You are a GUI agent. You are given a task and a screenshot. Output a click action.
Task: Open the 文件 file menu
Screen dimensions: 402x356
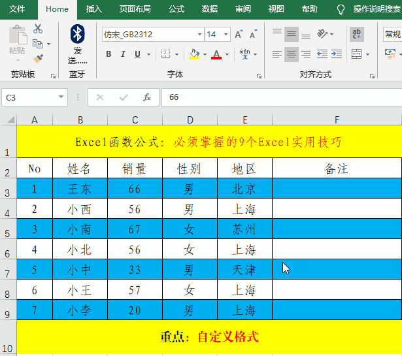(x=17, y=9)
